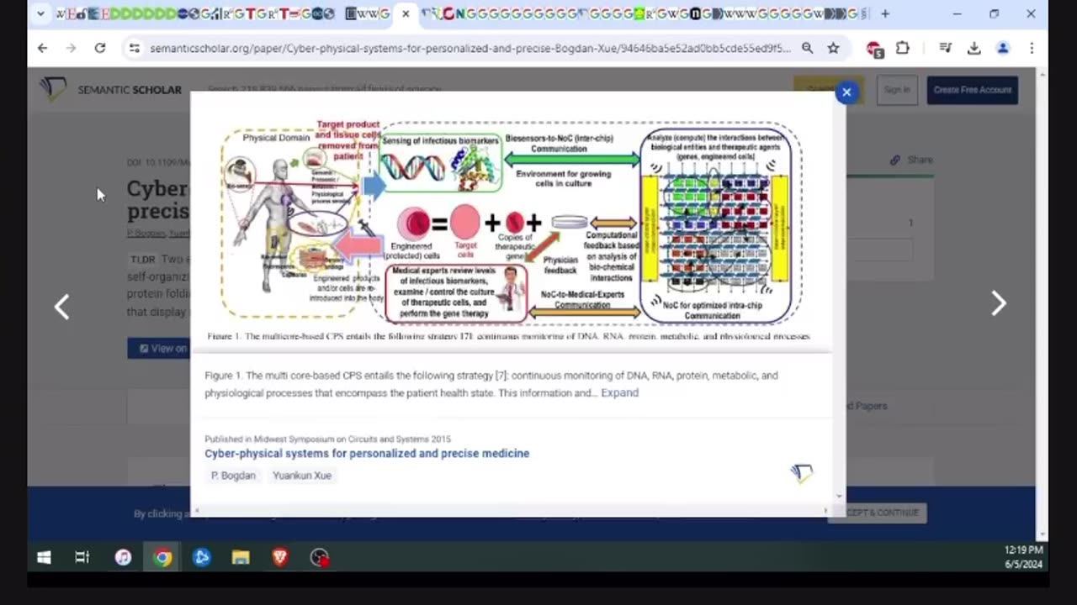Close the figure popup with the blue X
1077x605 pixels.
coord(846,92)
